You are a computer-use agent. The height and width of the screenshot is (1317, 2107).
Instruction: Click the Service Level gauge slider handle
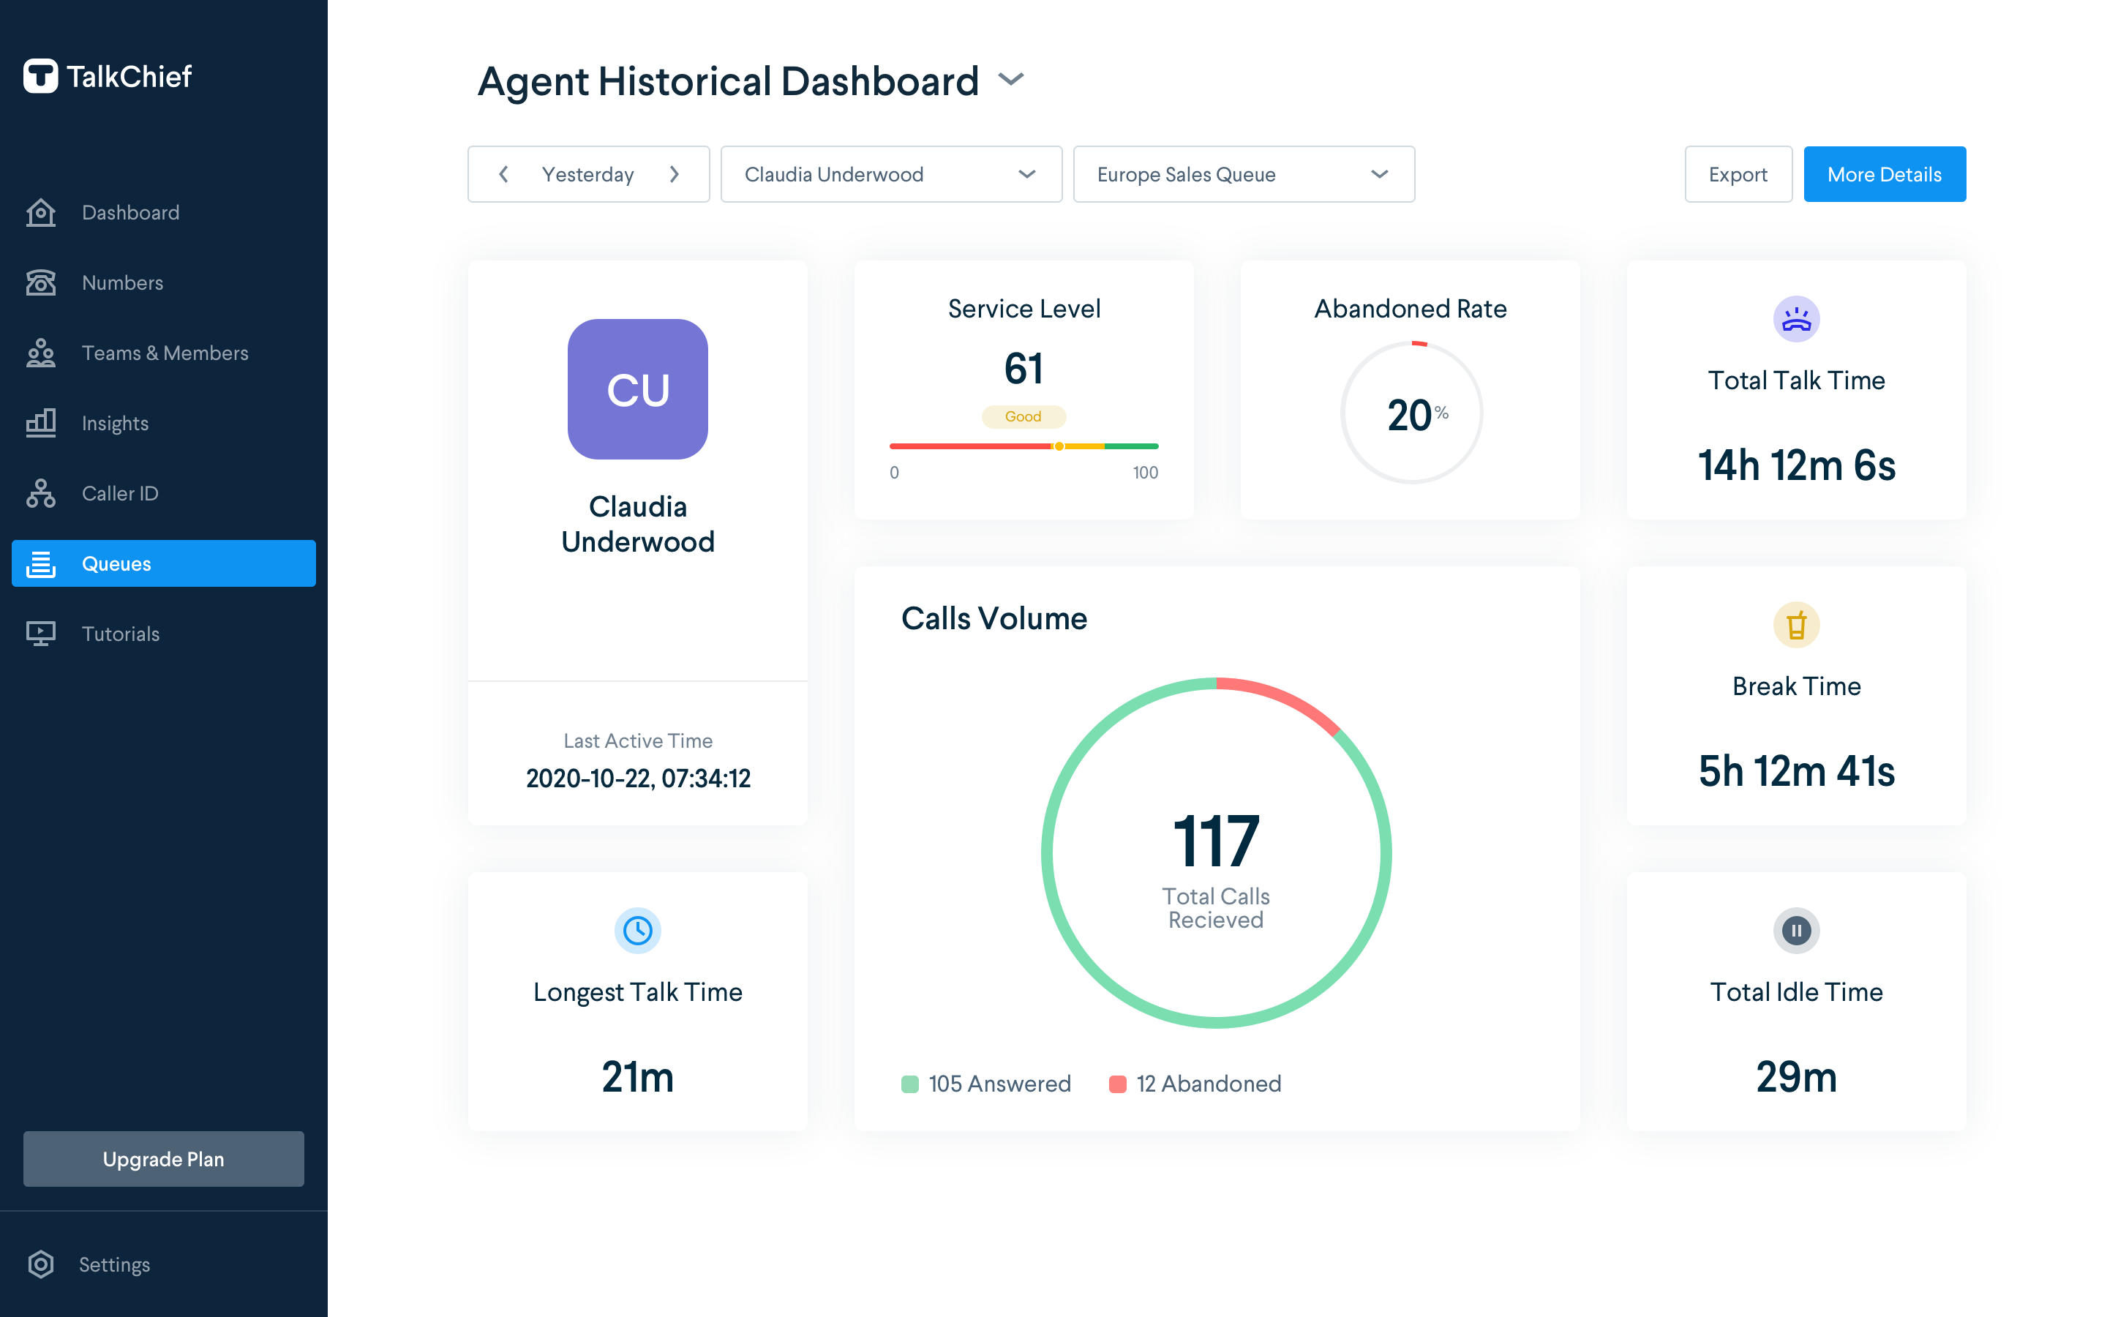pos(1061,446)
